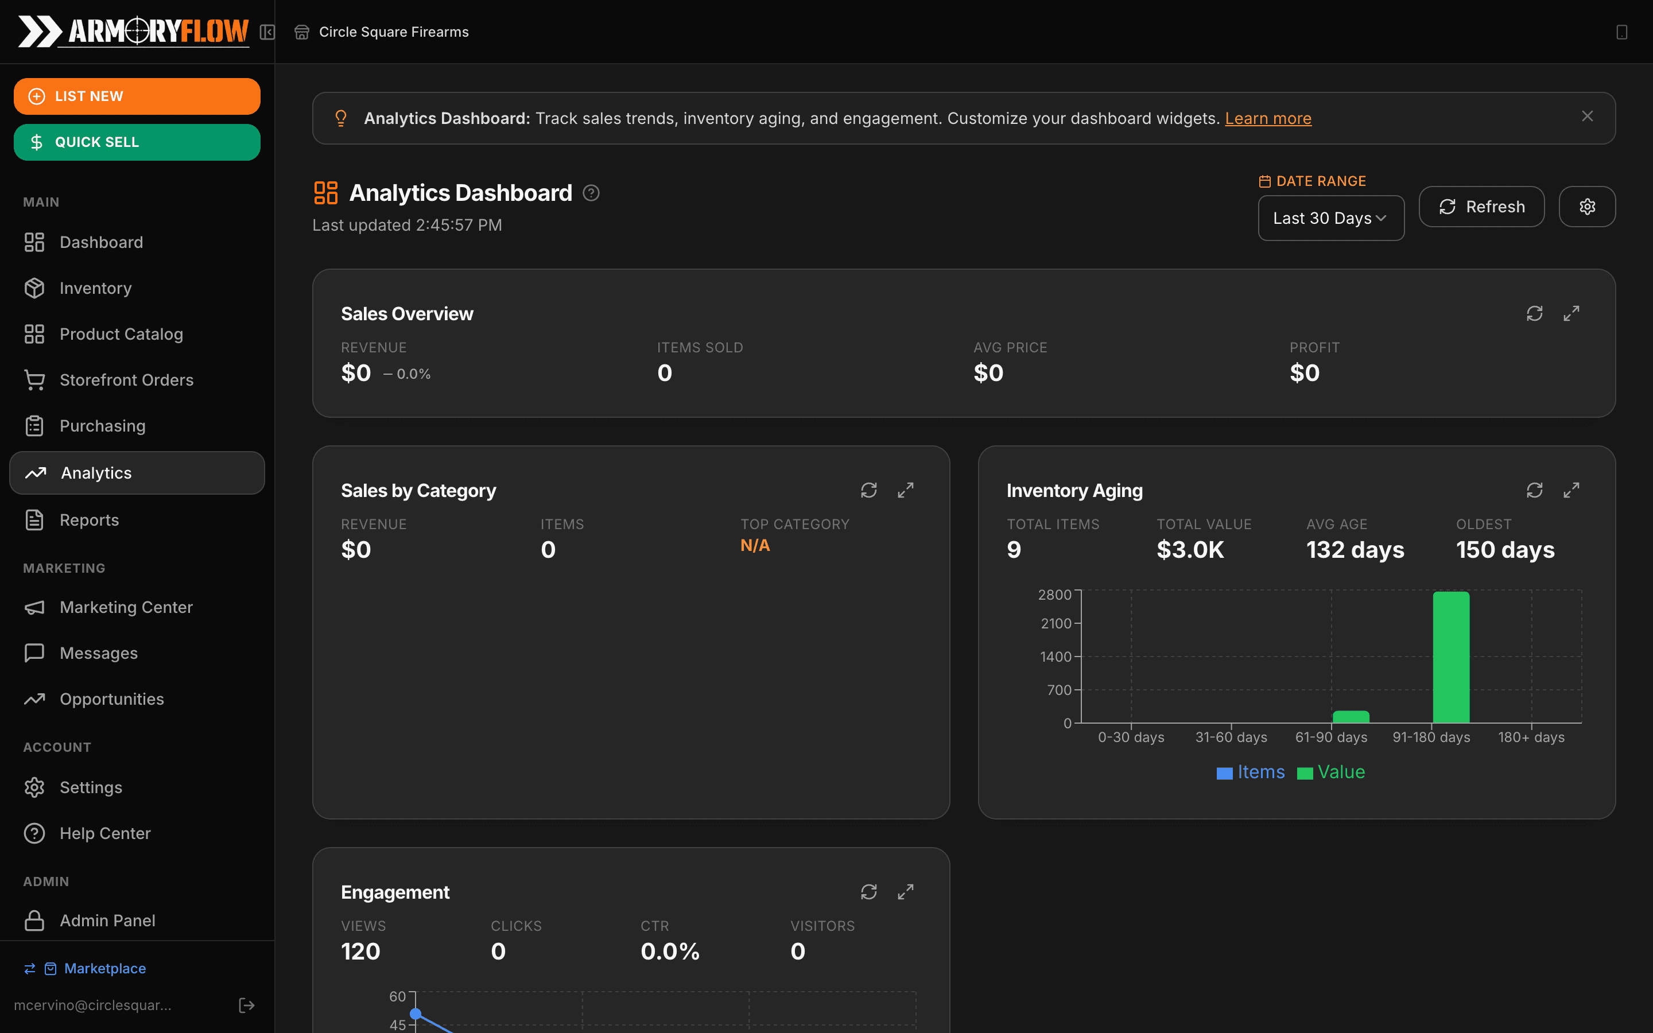Expand the Inventory Aging widget fullscreen

click(x=1571, y=490)
